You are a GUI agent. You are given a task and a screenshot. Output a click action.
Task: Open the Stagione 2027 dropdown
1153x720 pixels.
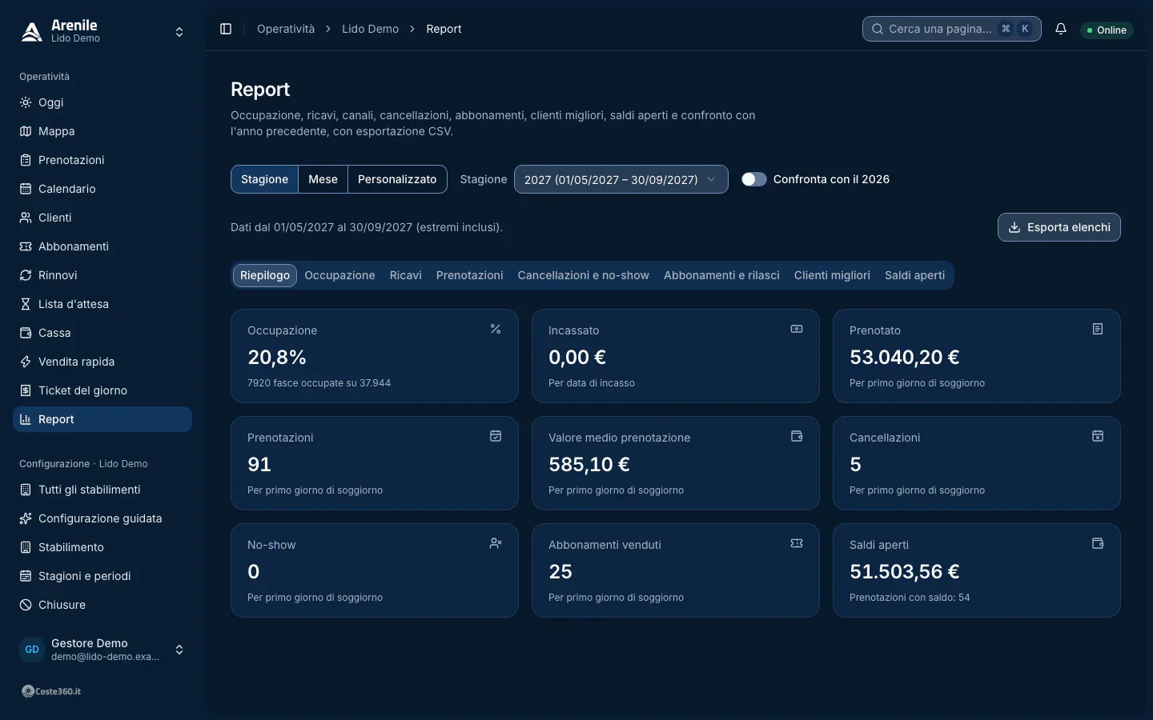click(621, 179)
